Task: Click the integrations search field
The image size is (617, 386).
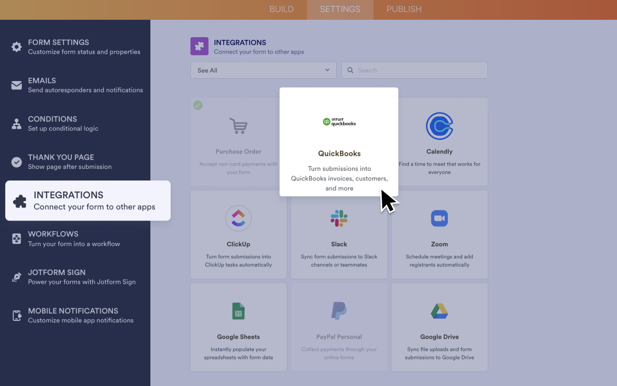Action: coord(414,70)
